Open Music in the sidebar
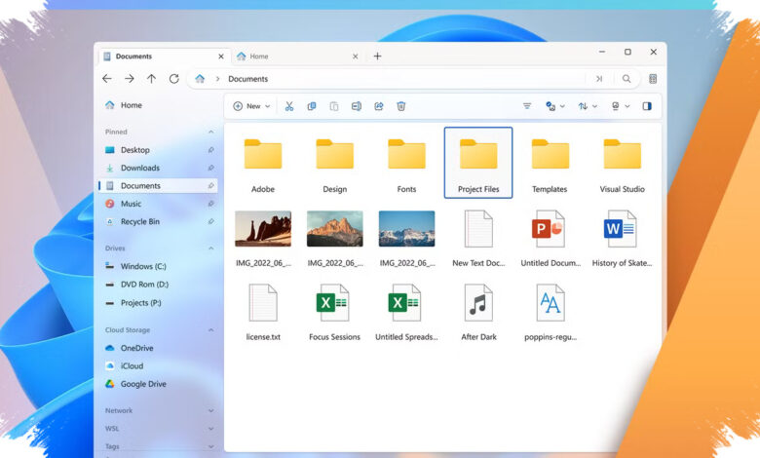Image resolution: width=760 pixels, height=458 pixels. click(x=158, y=204)
